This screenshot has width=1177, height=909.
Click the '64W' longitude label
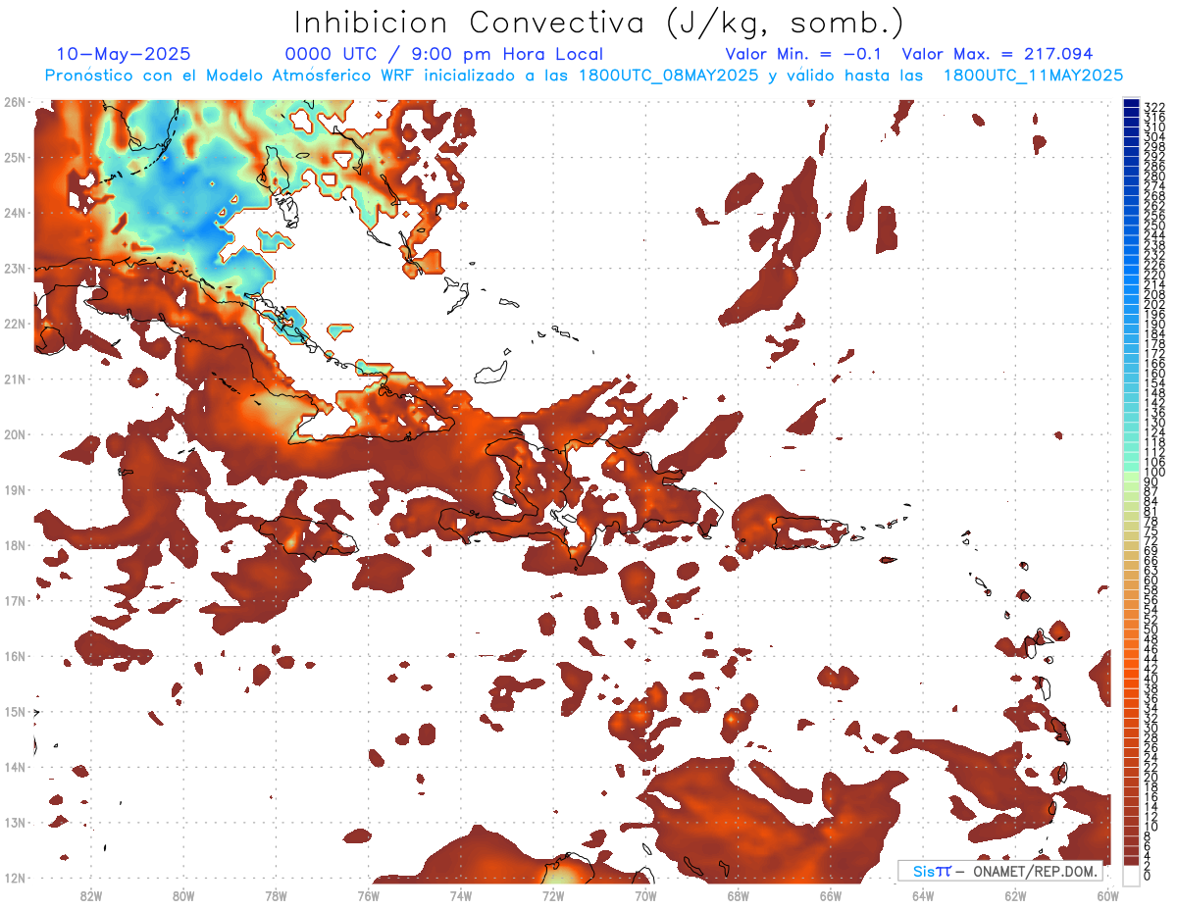coord(923,895)
